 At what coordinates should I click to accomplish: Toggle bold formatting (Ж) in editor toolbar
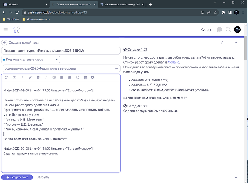(x=14, y=78)
